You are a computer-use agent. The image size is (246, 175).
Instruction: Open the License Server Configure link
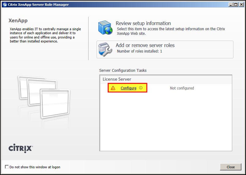tap(128, 88)
